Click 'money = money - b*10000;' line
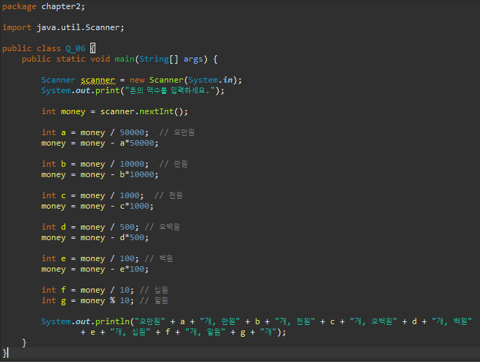The width and height of the screenshot is (480, 362). pos(100,175)
